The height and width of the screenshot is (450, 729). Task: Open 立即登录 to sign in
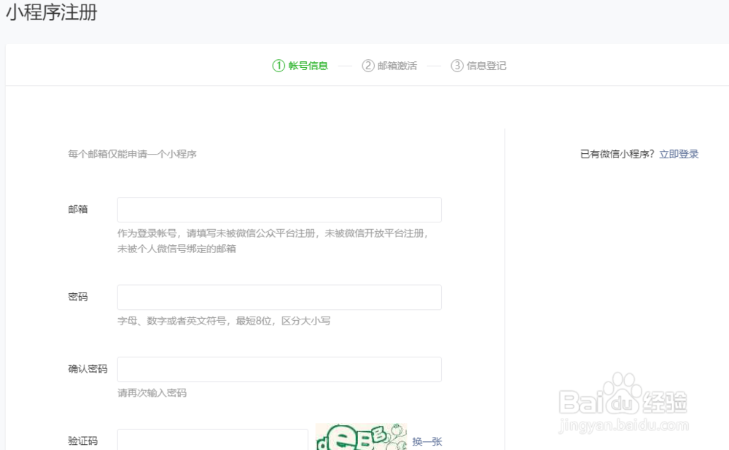[x=678, y=154]
